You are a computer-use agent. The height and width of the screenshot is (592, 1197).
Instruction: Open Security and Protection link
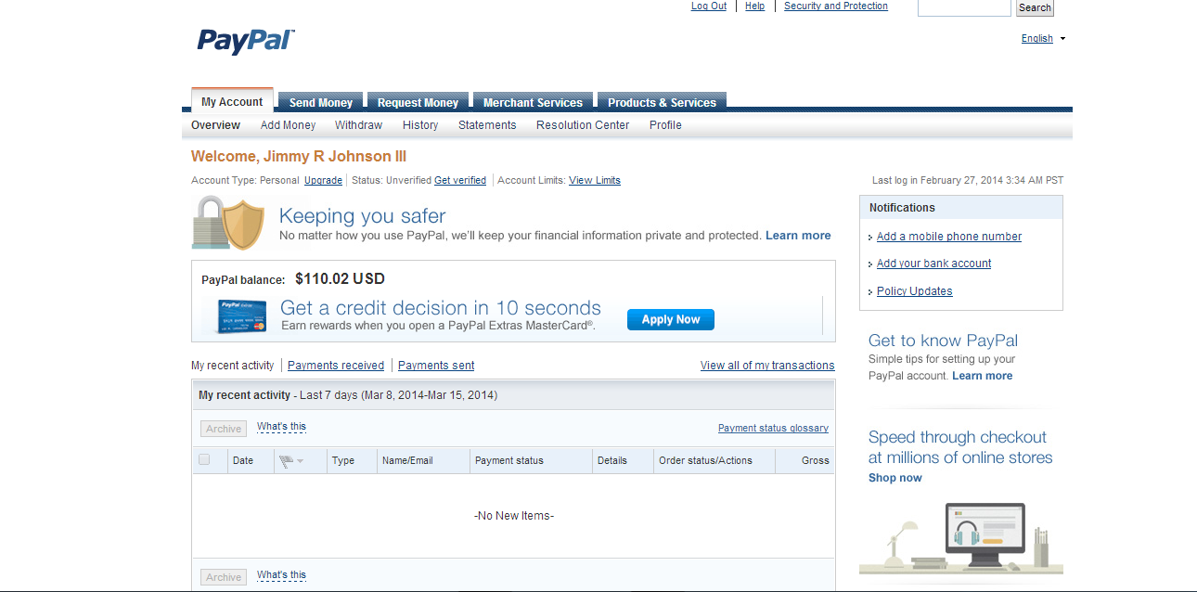(x=836, y=6)
